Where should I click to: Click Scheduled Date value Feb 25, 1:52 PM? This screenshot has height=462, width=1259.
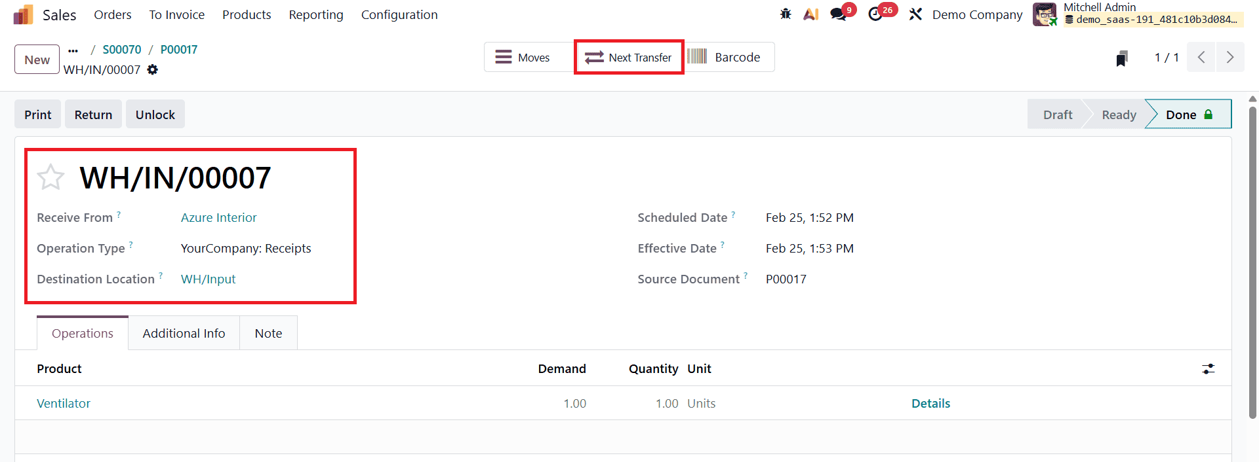[x=810, y=217]
